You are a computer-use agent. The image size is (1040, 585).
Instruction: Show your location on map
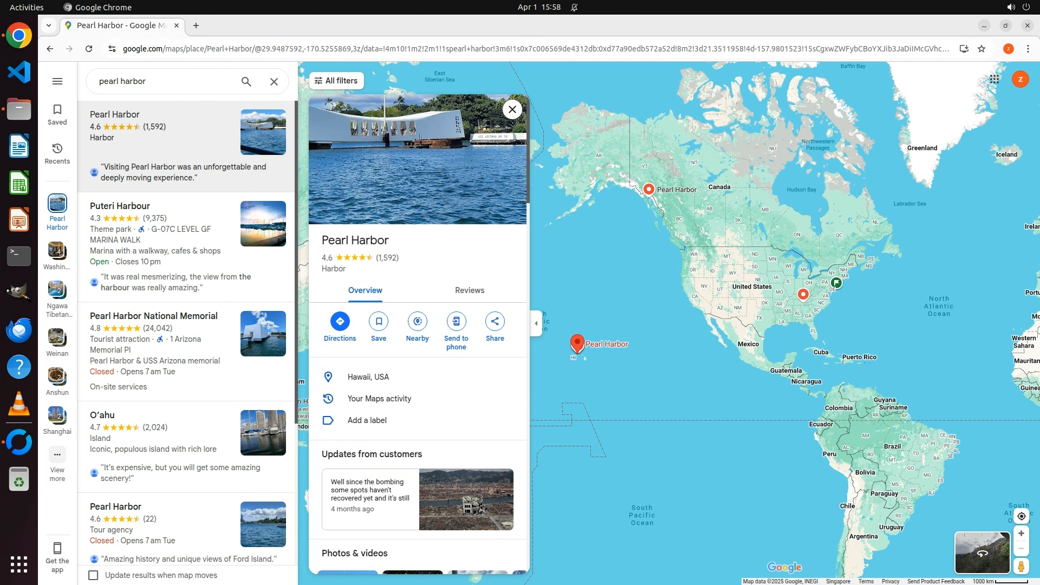point(1021,516)
